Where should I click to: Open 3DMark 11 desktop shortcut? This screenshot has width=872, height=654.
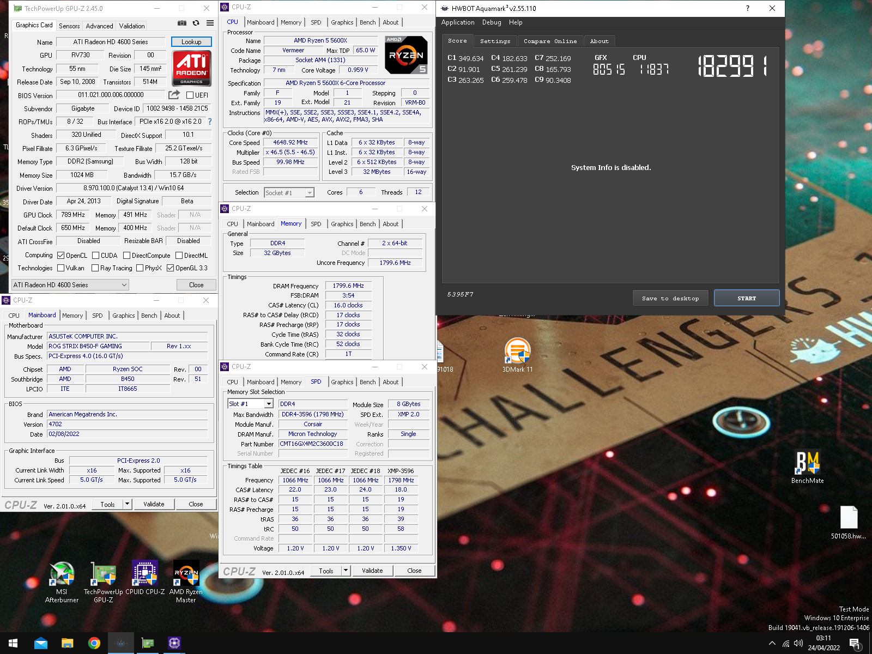coord(517,355)
